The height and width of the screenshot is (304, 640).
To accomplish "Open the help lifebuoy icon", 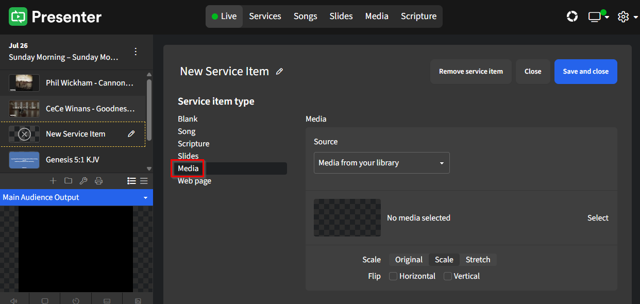I will [x=572, y=16].
